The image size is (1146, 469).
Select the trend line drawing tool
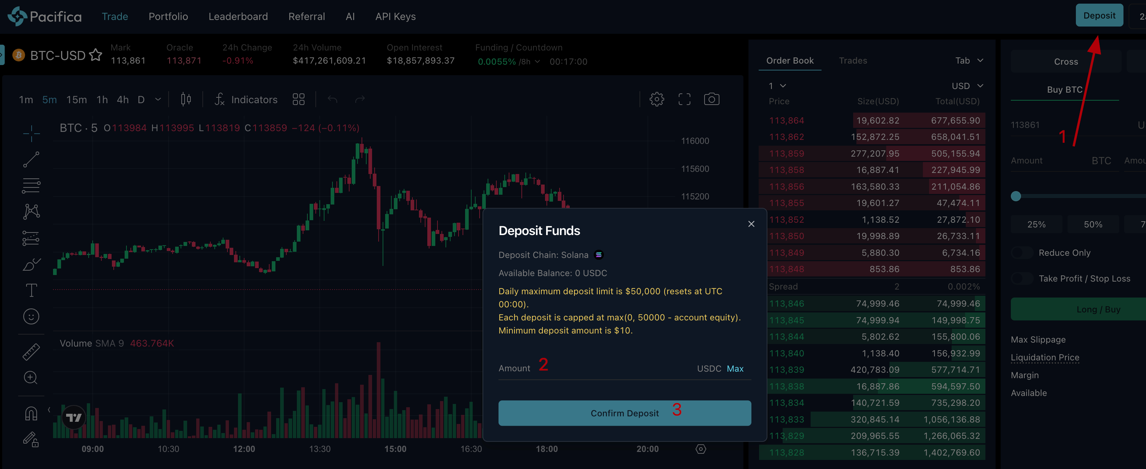31,159
